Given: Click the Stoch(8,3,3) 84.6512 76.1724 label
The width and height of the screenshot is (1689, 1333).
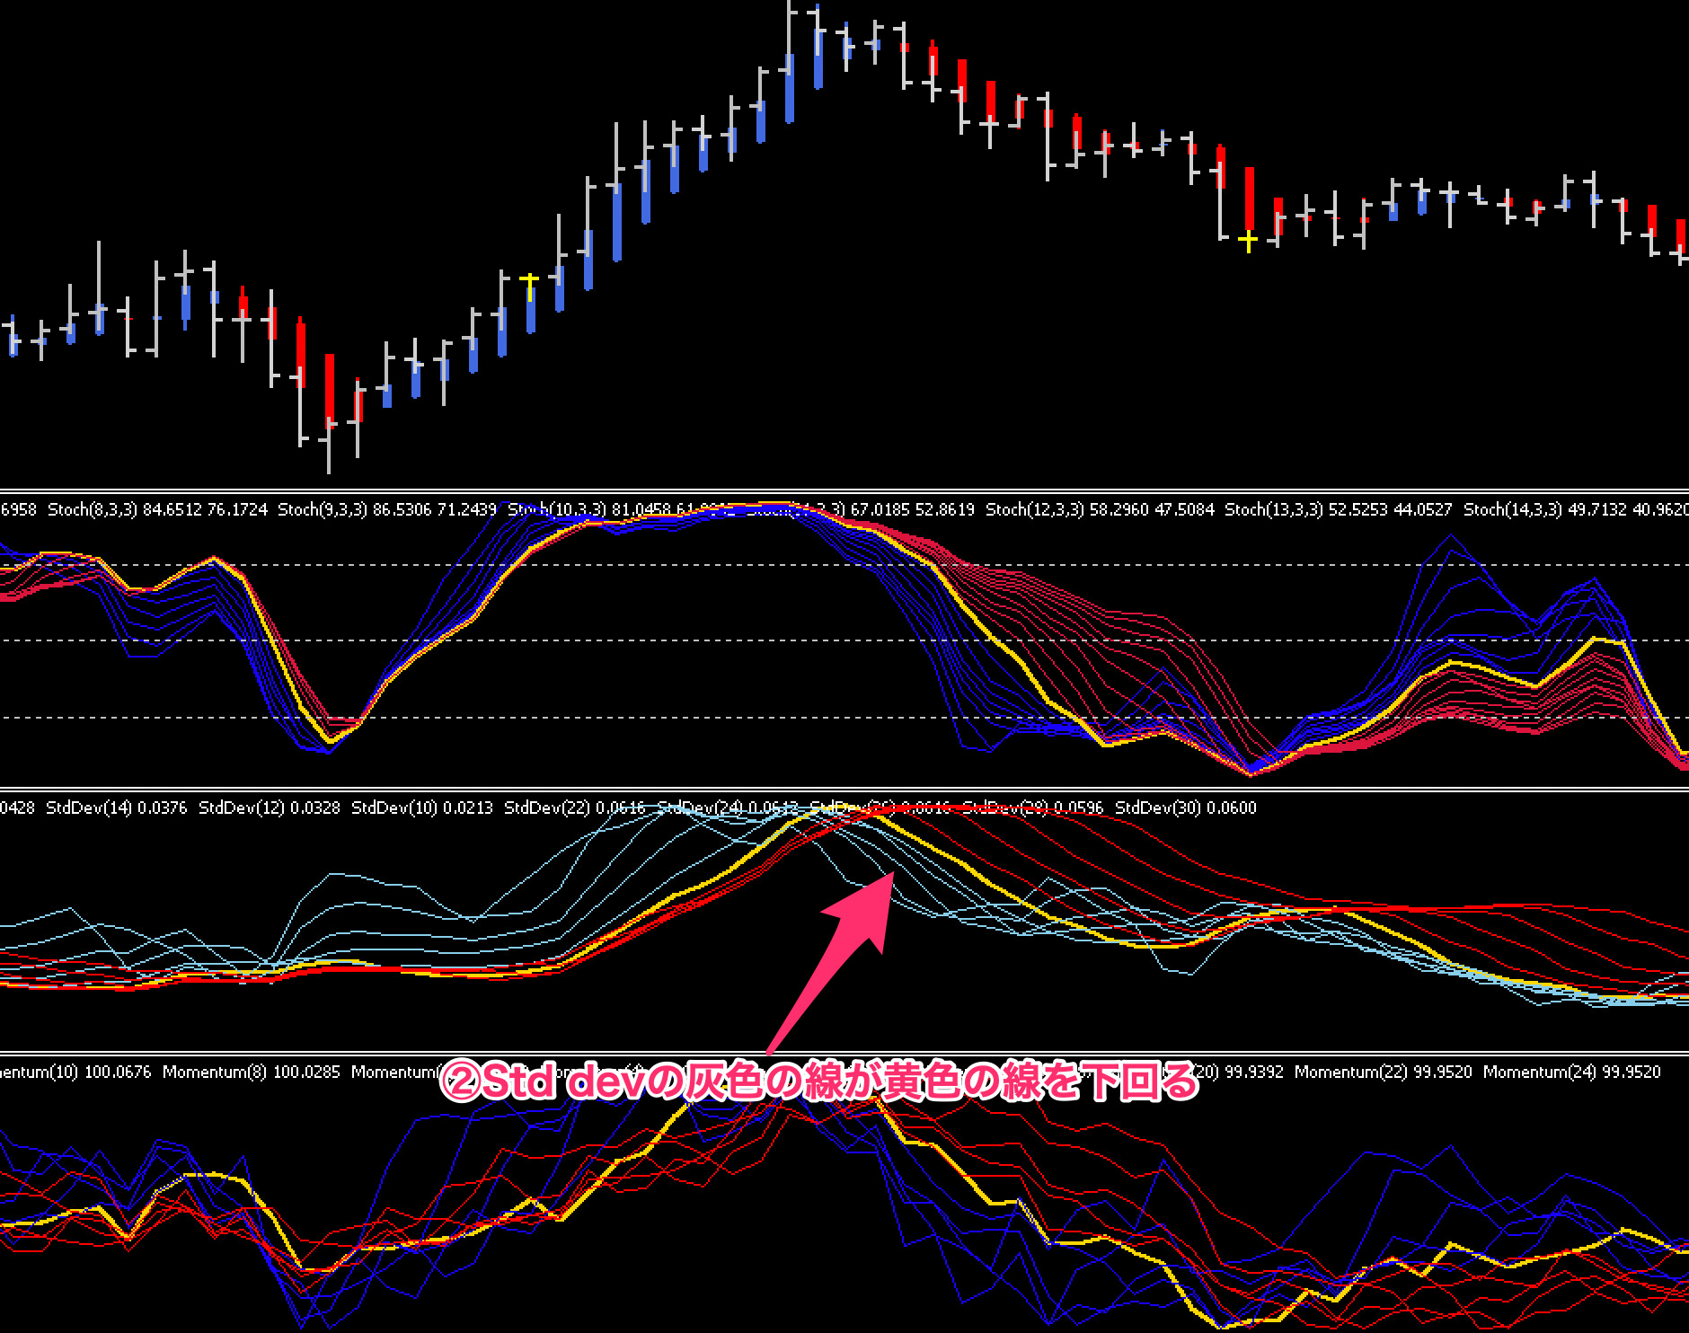Looking at the screenshot, I should tap(157, 509).
